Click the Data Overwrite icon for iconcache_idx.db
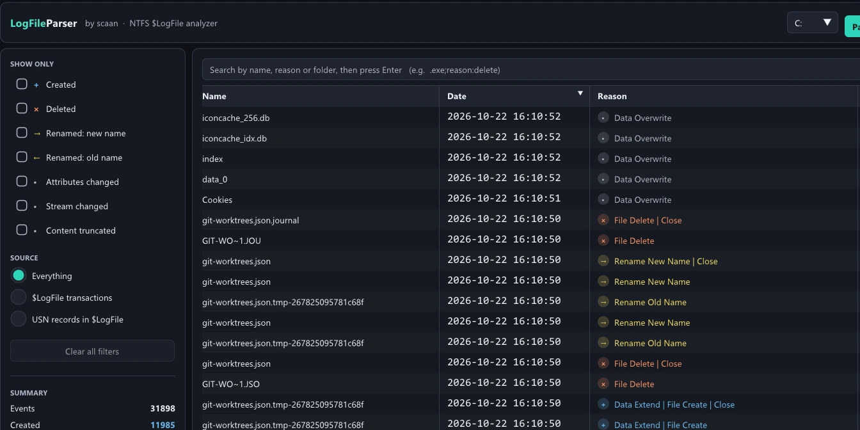Screen dimensions: 860x430 [603, 138]
